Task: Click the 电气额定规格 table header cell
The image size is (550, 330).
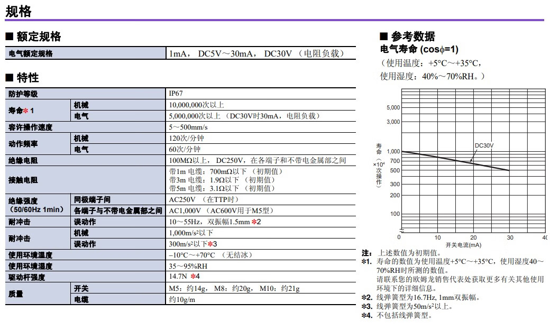Action: point(31,53)
